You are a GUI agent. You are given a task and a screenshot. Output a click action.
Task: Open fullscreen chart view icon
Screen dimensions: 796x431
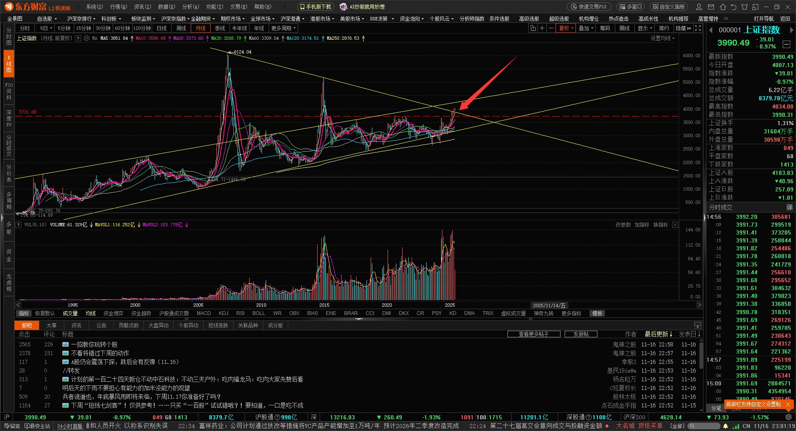click(698, 28)
